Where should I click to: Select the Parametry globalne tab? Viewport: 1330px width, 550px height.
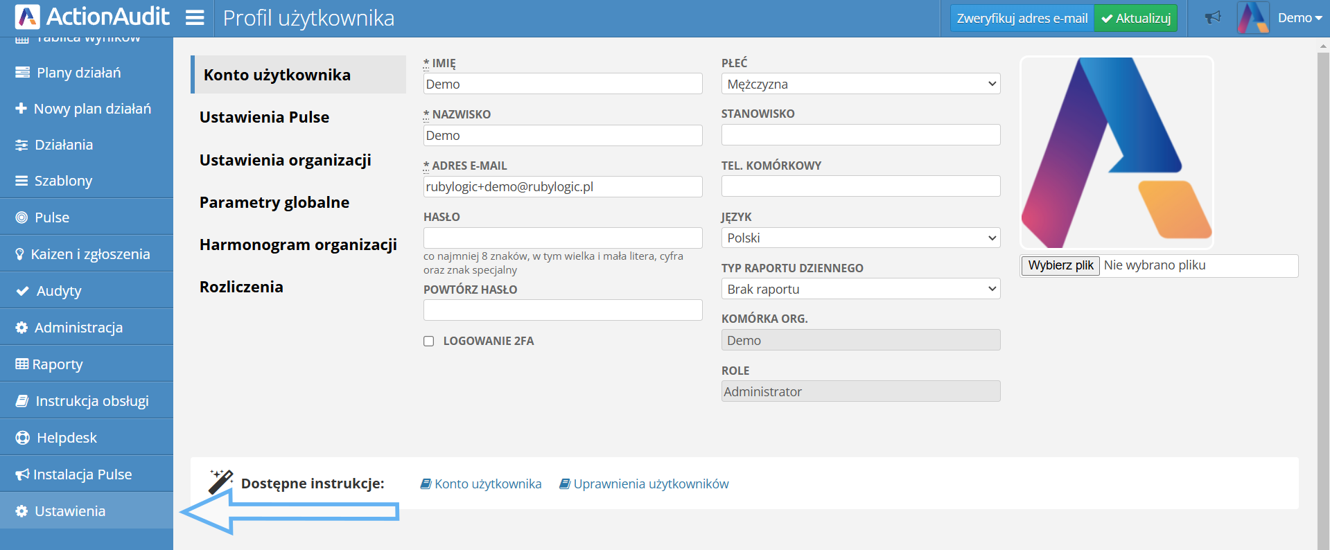[x=274, y=202]
